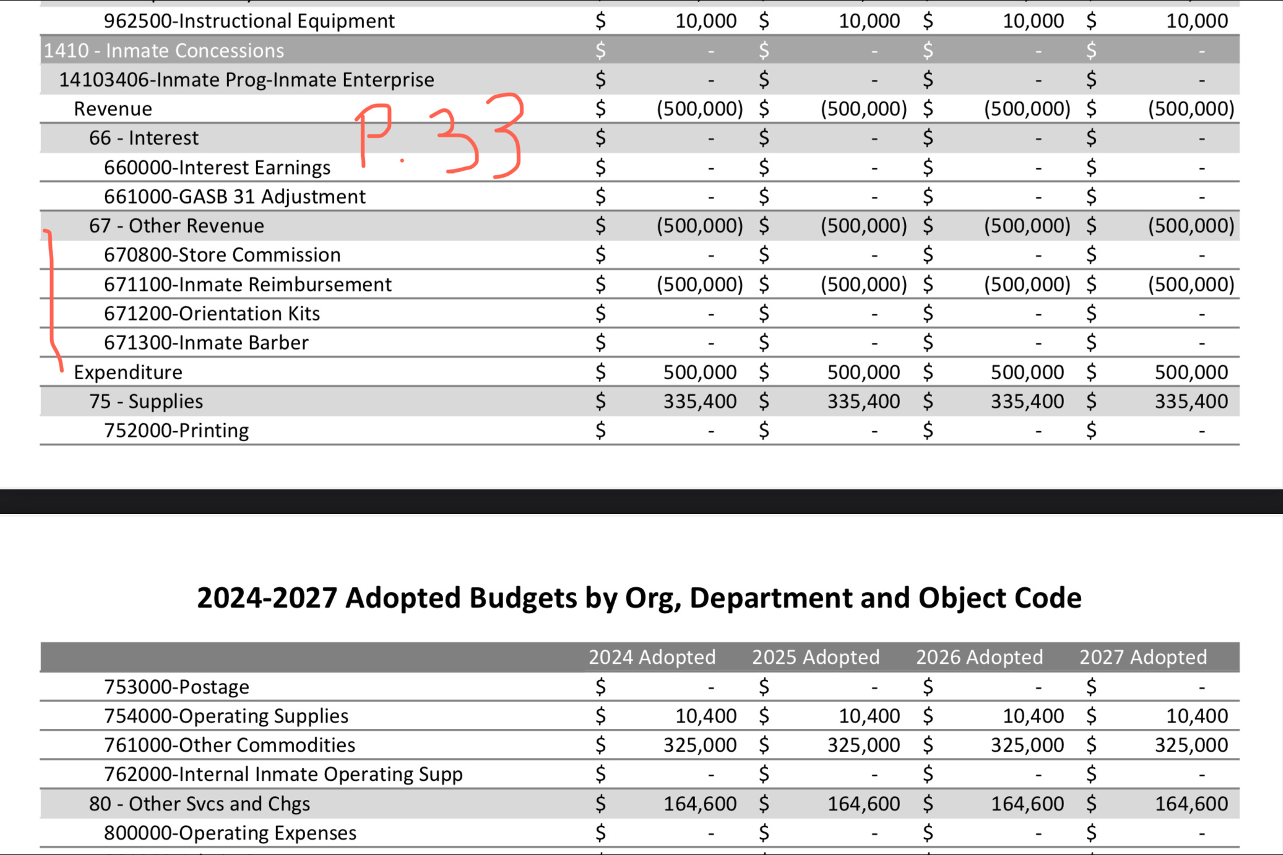Select the 67 - Other Revenue category row
Screen dimensions: 1283x855
(176, 226)
